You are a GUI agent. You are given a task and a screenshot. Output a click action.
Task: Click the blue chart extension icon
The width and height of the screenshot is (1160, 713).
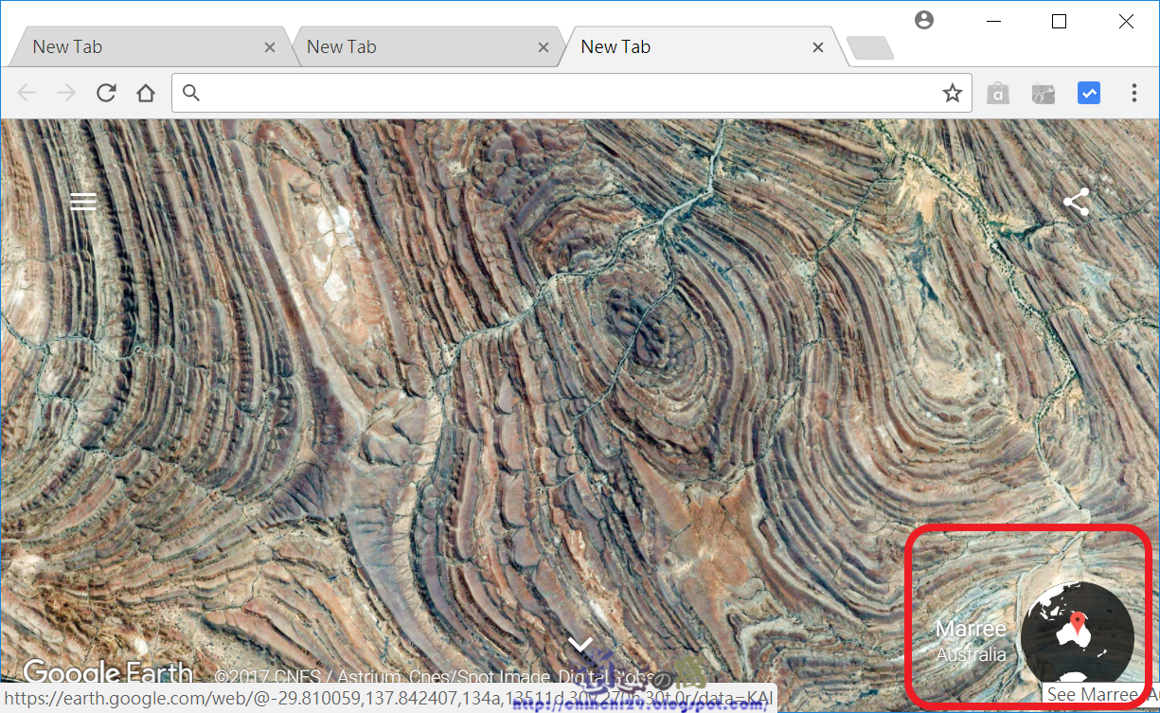1089,93
